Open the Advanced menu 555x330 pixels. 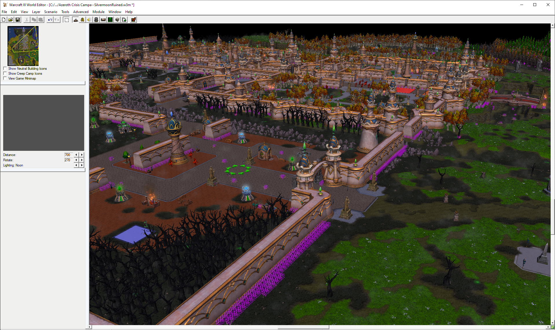click(81, 12)
